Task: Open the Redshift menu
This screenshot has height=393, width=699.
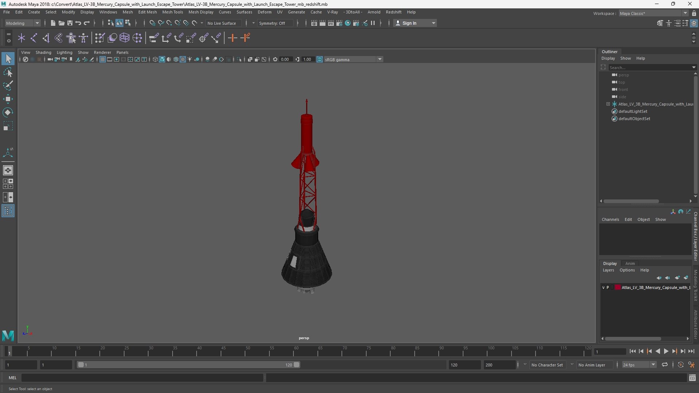Action: [x=394, y=12]
